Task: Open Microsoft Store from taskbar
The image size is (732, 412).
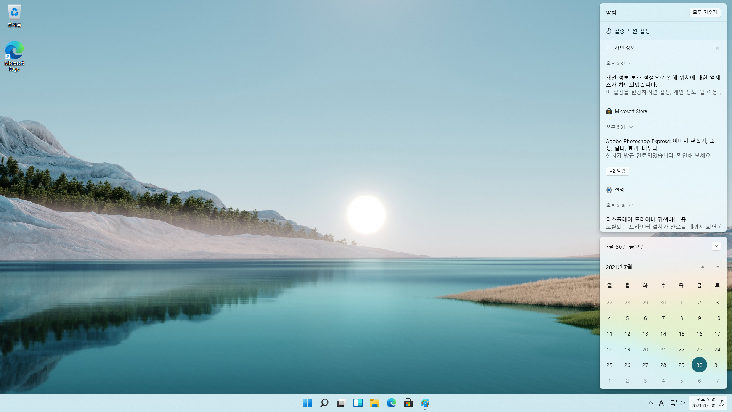Action: point(408,403)
